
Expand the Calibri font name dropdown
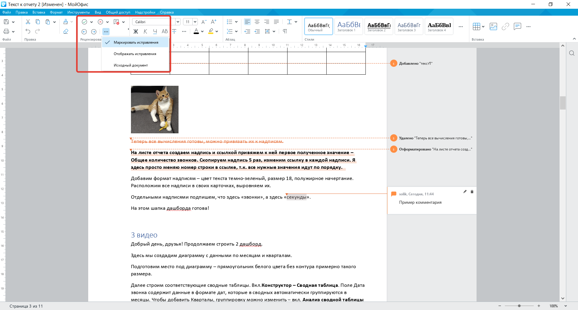click(178, 22)
